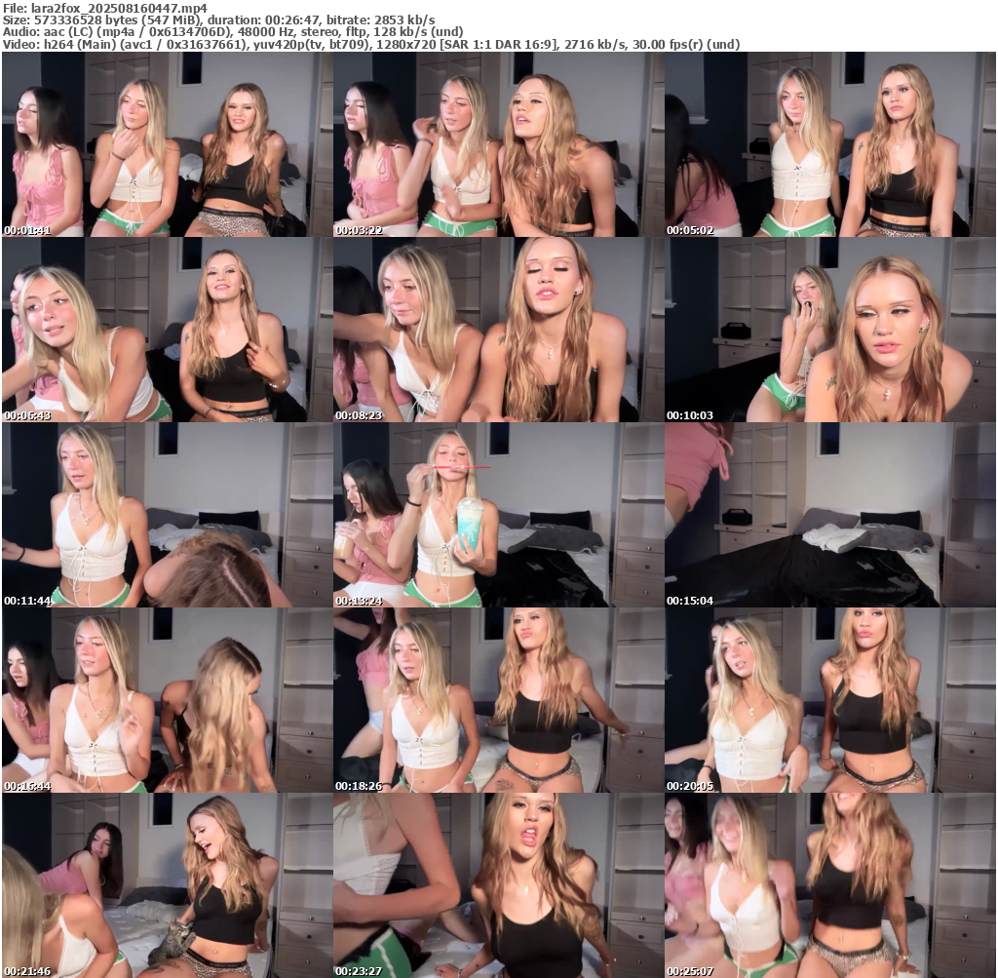Click the 'Video: h264 (Main)' info line
The height and width of the screenshot is (978, 998).
(x=371, y=45)
